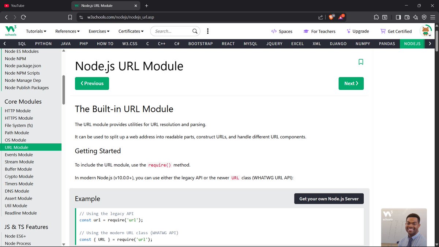Click Get your own Node.js Server
The width and height of the screenshot is (439, 247).
[x=329, y=199]
